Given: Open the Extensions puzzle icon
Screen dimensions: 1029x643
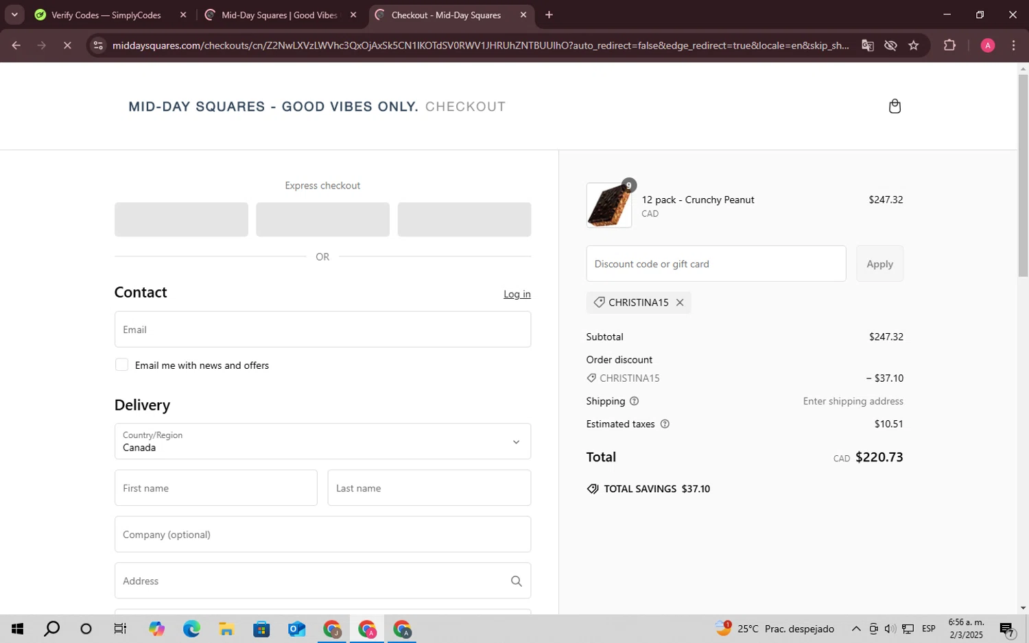Looking at the screenshot, I should click(949, 45).
